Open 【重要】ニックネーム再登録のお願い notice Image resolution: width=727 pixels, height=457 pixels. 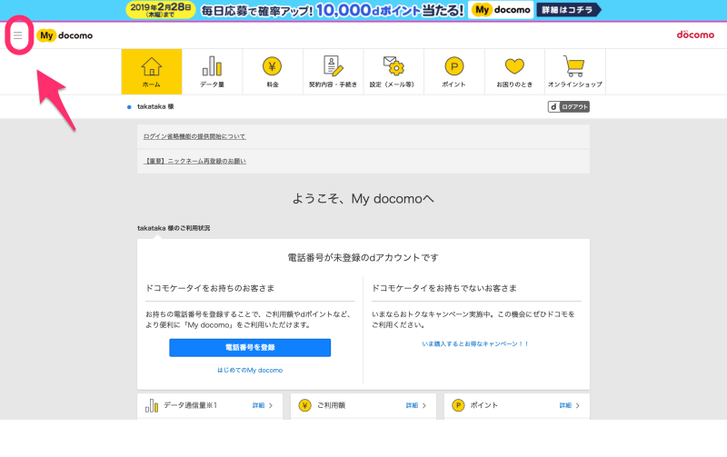pyautogui.click(x=194, y=161)
